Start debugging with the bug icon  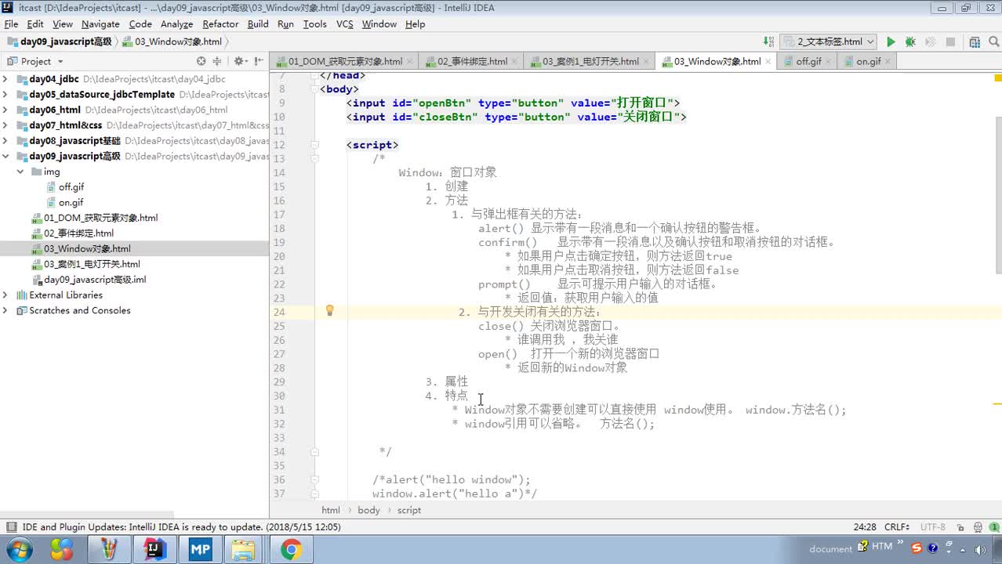click(x=910, y=42)
